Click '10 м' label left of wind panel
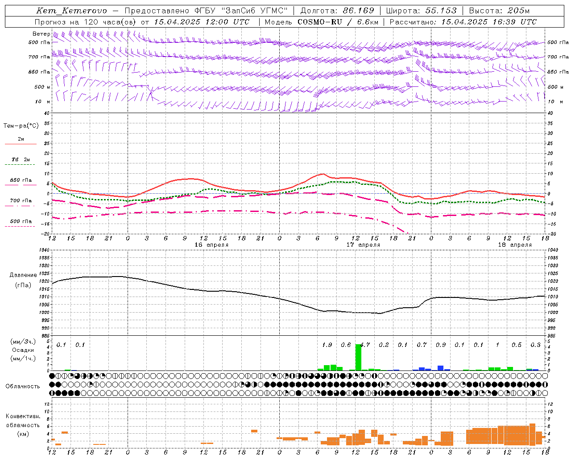571x456 pixels. 43,102
